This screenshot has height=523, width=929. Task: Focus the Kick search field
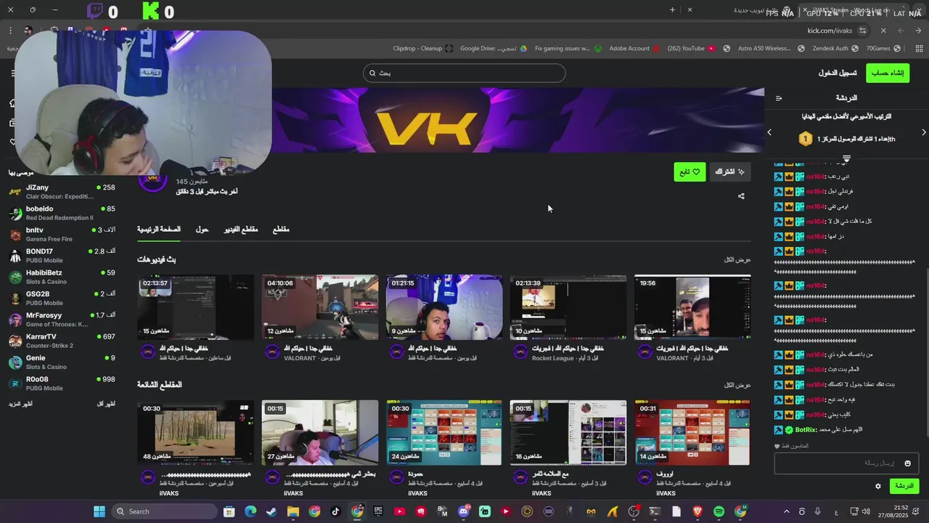coord(464,73)
